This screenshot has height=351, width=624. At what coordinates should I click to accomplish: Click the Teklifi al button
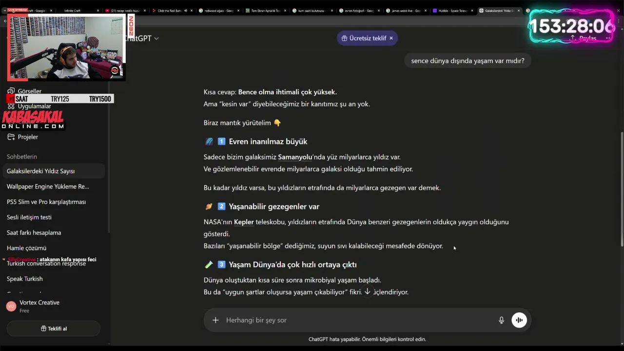pyautogui.click(x=54, y=329)
